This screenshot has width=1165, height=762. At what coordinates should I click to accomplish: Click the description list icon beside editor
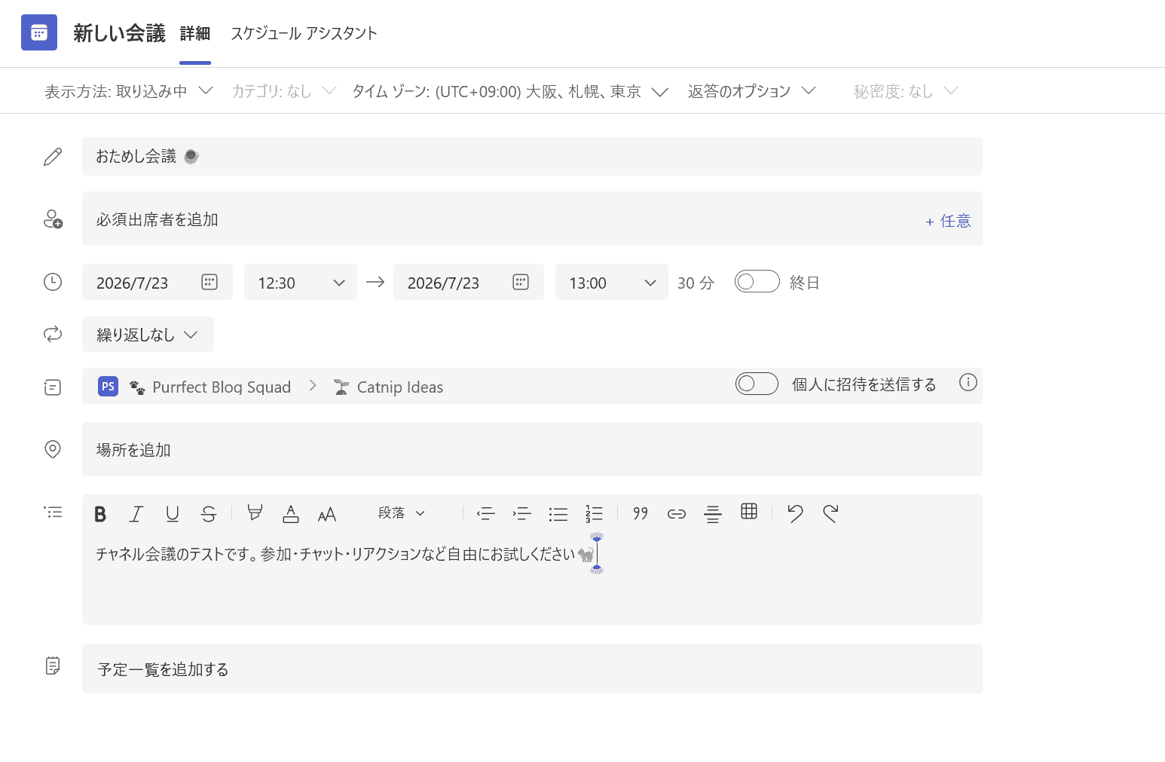click(53, 513)
